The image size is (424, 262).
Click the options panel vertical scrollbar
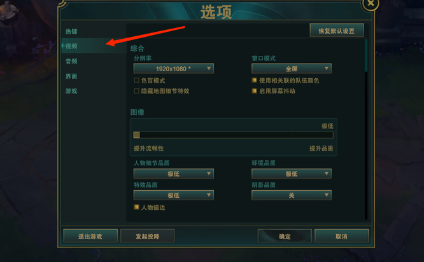pos(366,55)
